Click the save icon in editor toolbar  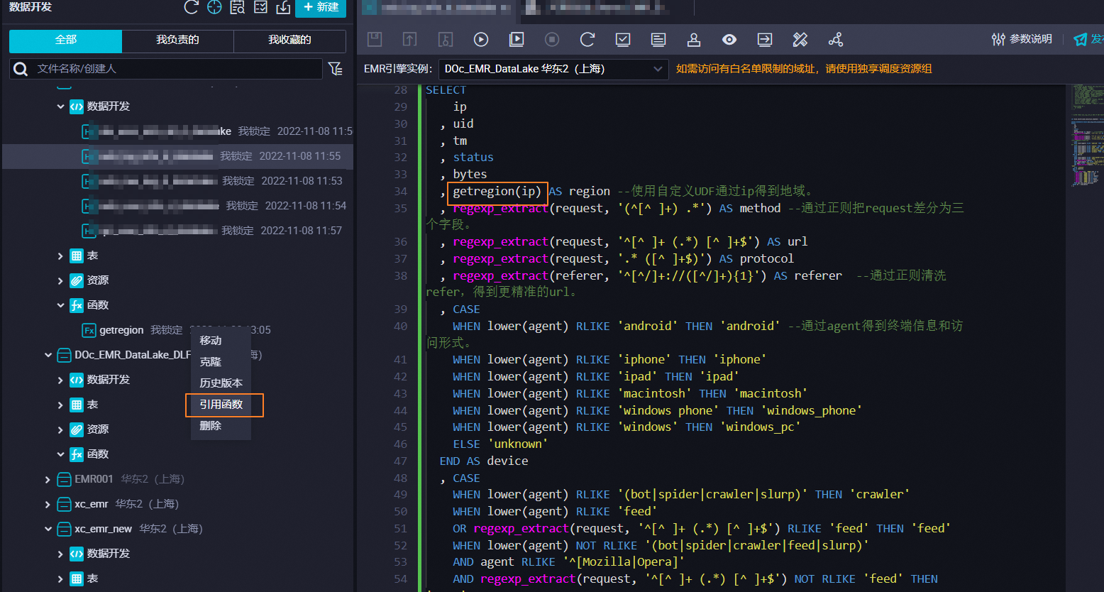pos(375,40)
